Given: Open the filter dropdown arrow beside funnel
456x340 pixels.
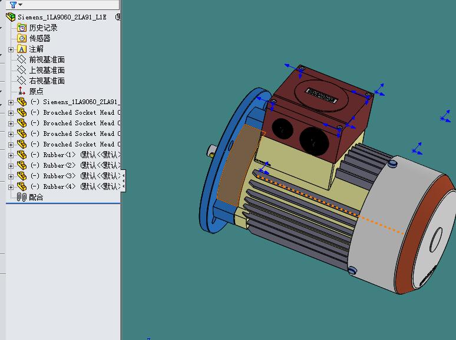Looking at the screenshot, I should click(20, 5).
